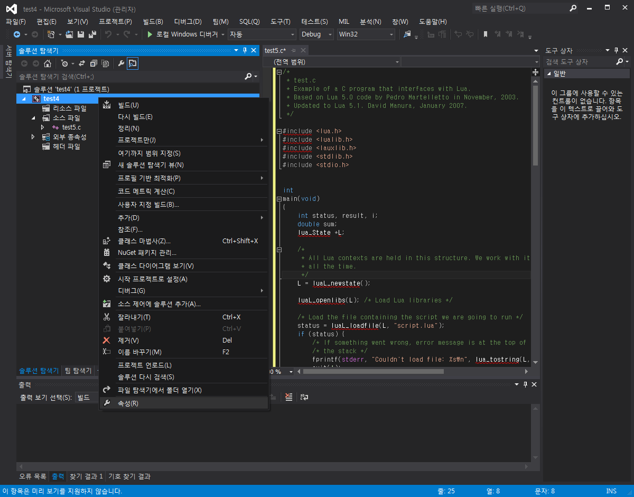Image resolution: width=634 pixels, height=497 pixels.
Task: Collapse the test4 project node
Action: coord(23,99)
